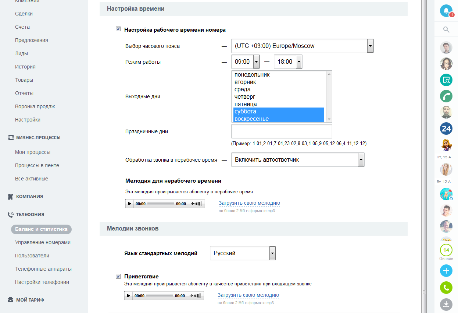This screenshot has height=313, width=458.
Task: Open Отчеты in left menu
Action: [x=24, y=93]
